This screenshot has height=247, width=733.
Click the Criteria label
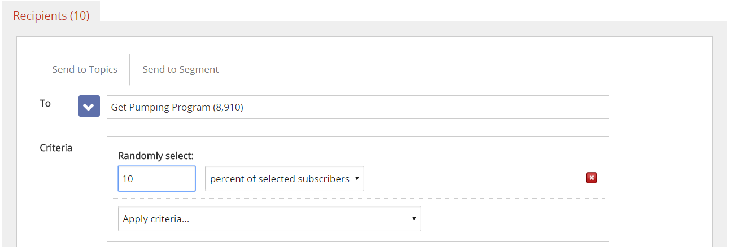56,148
